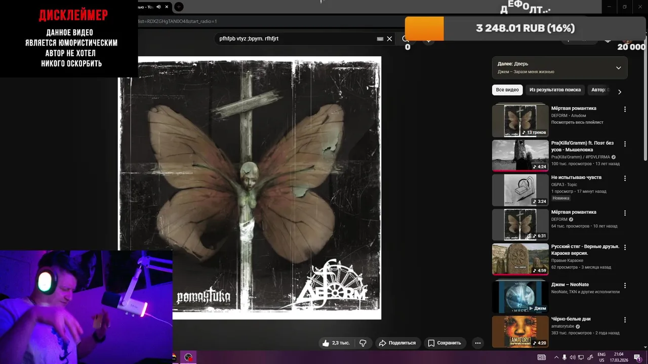Open the pinned app in Windows taskbar

(188, 357)
